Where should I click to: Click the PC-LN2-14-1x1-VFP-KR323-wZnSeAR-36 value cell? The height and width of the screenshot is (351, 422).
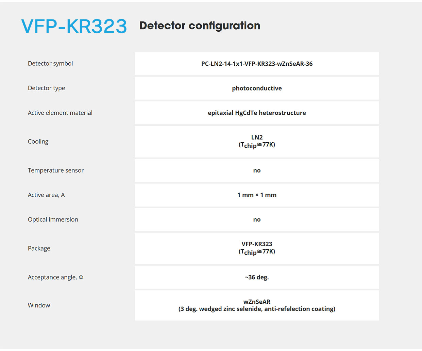257,64
